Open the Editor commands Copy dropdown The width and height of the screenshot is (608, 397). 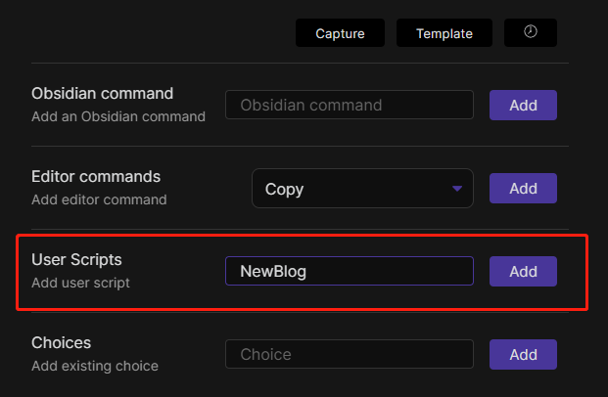click(362, 189)
